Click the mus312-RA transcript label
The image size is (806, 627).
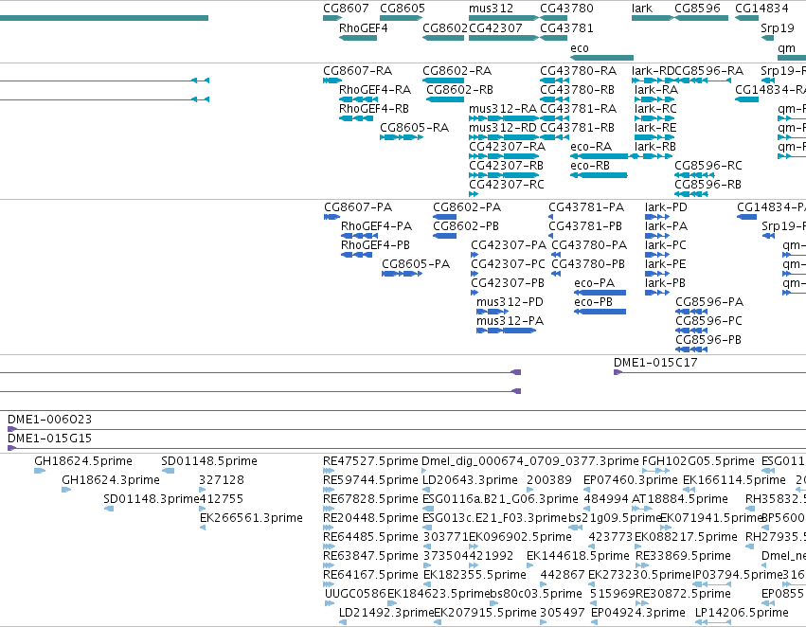tap(503, 109)
